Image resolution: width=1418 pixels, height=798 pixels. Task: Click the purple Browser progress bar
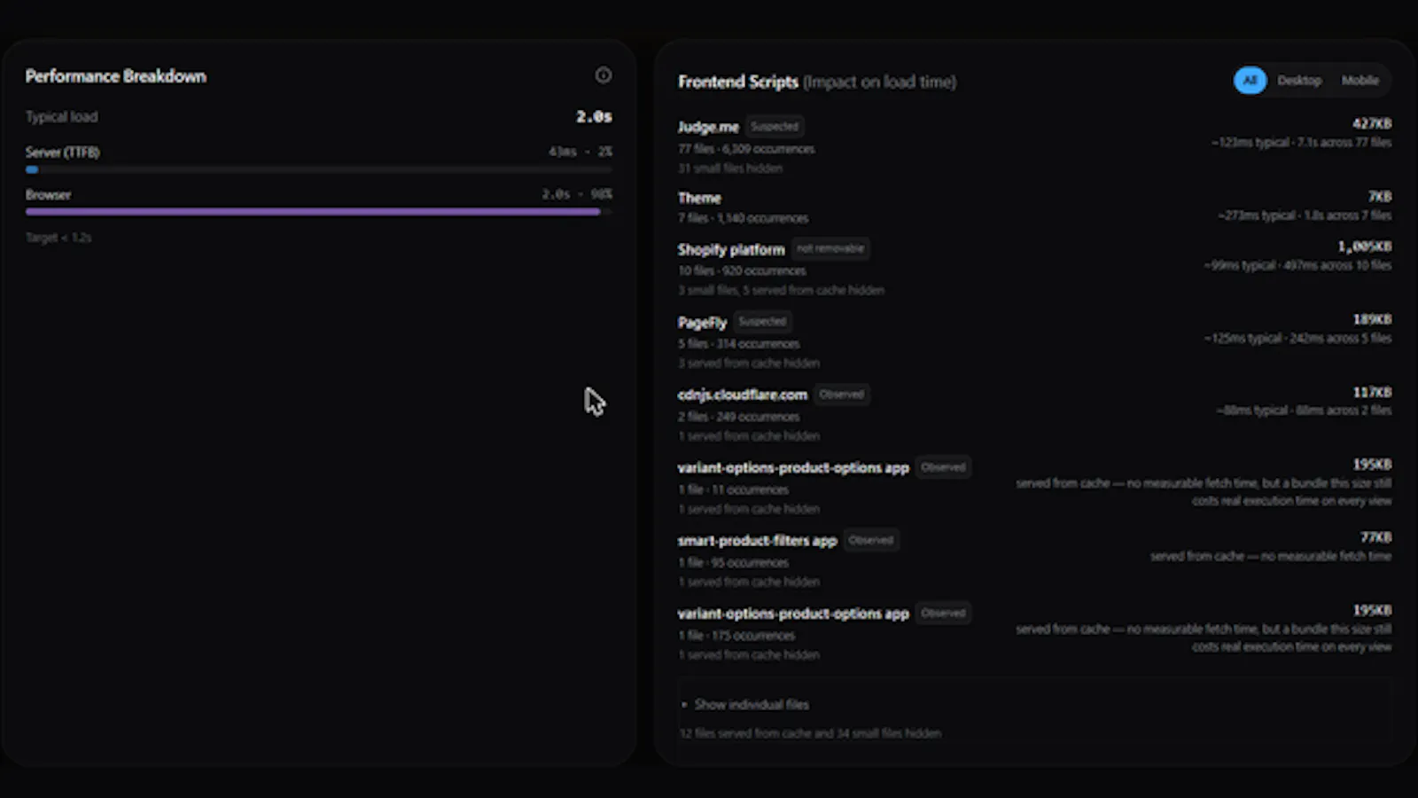click(x=318, y=212)
